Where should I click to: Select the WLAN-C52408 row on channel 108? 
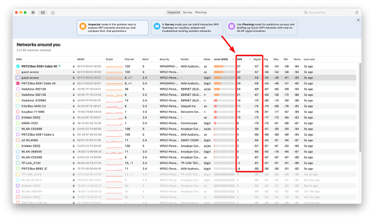[x=186, y=129]
